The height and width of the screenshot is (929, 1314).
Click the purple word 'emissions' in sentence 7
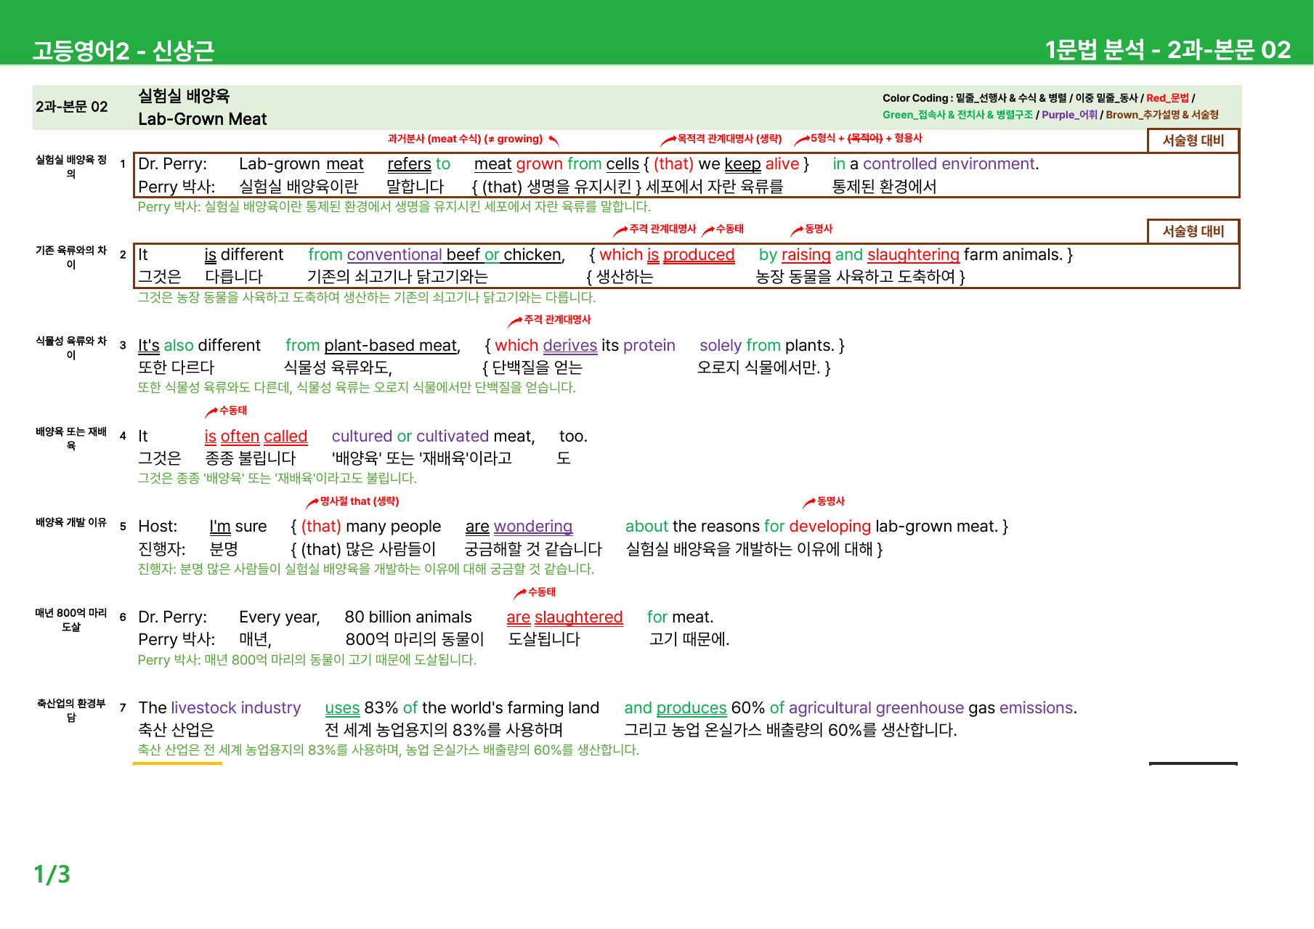pyautogui.click(x=1037, y=708)
